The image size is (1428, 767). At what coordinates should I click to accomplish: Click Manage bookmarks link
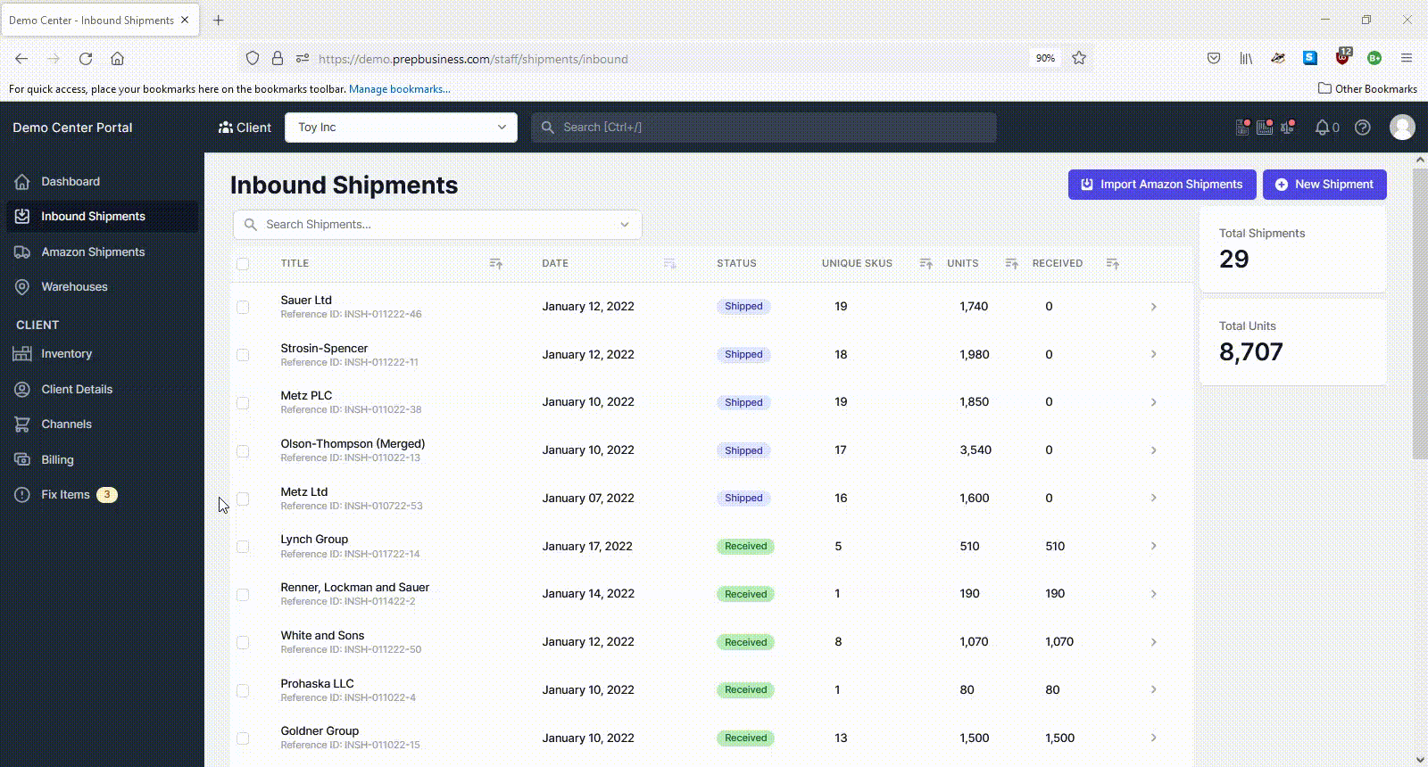399,89
